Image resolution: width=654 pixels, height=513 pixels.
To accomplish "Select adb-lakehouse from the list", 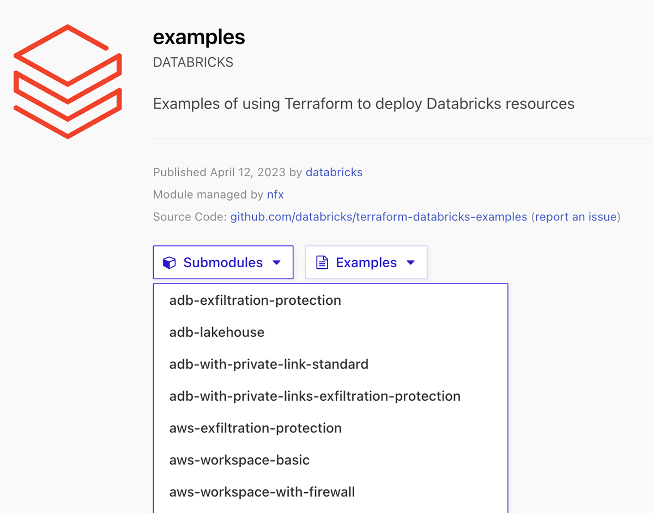I will click(216, 332).
